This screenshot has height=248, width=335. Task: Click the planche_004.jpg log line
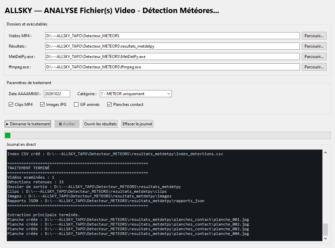128,234
